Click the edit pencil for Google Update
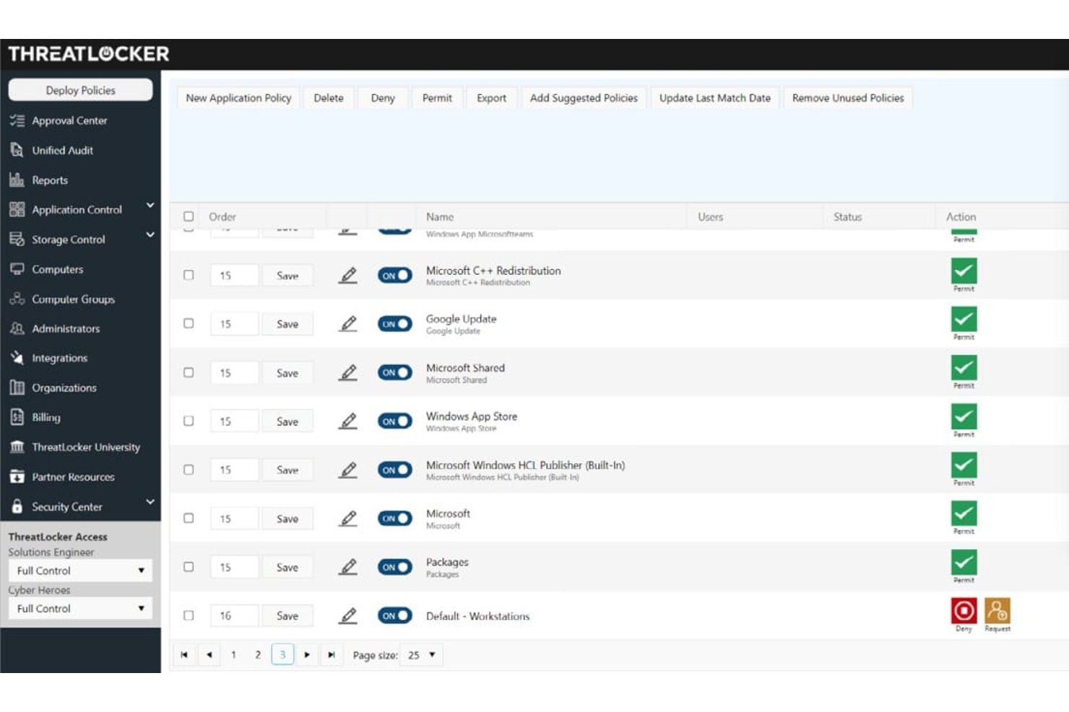Viewport: 1069px width, 712px height. pos(348,324)
